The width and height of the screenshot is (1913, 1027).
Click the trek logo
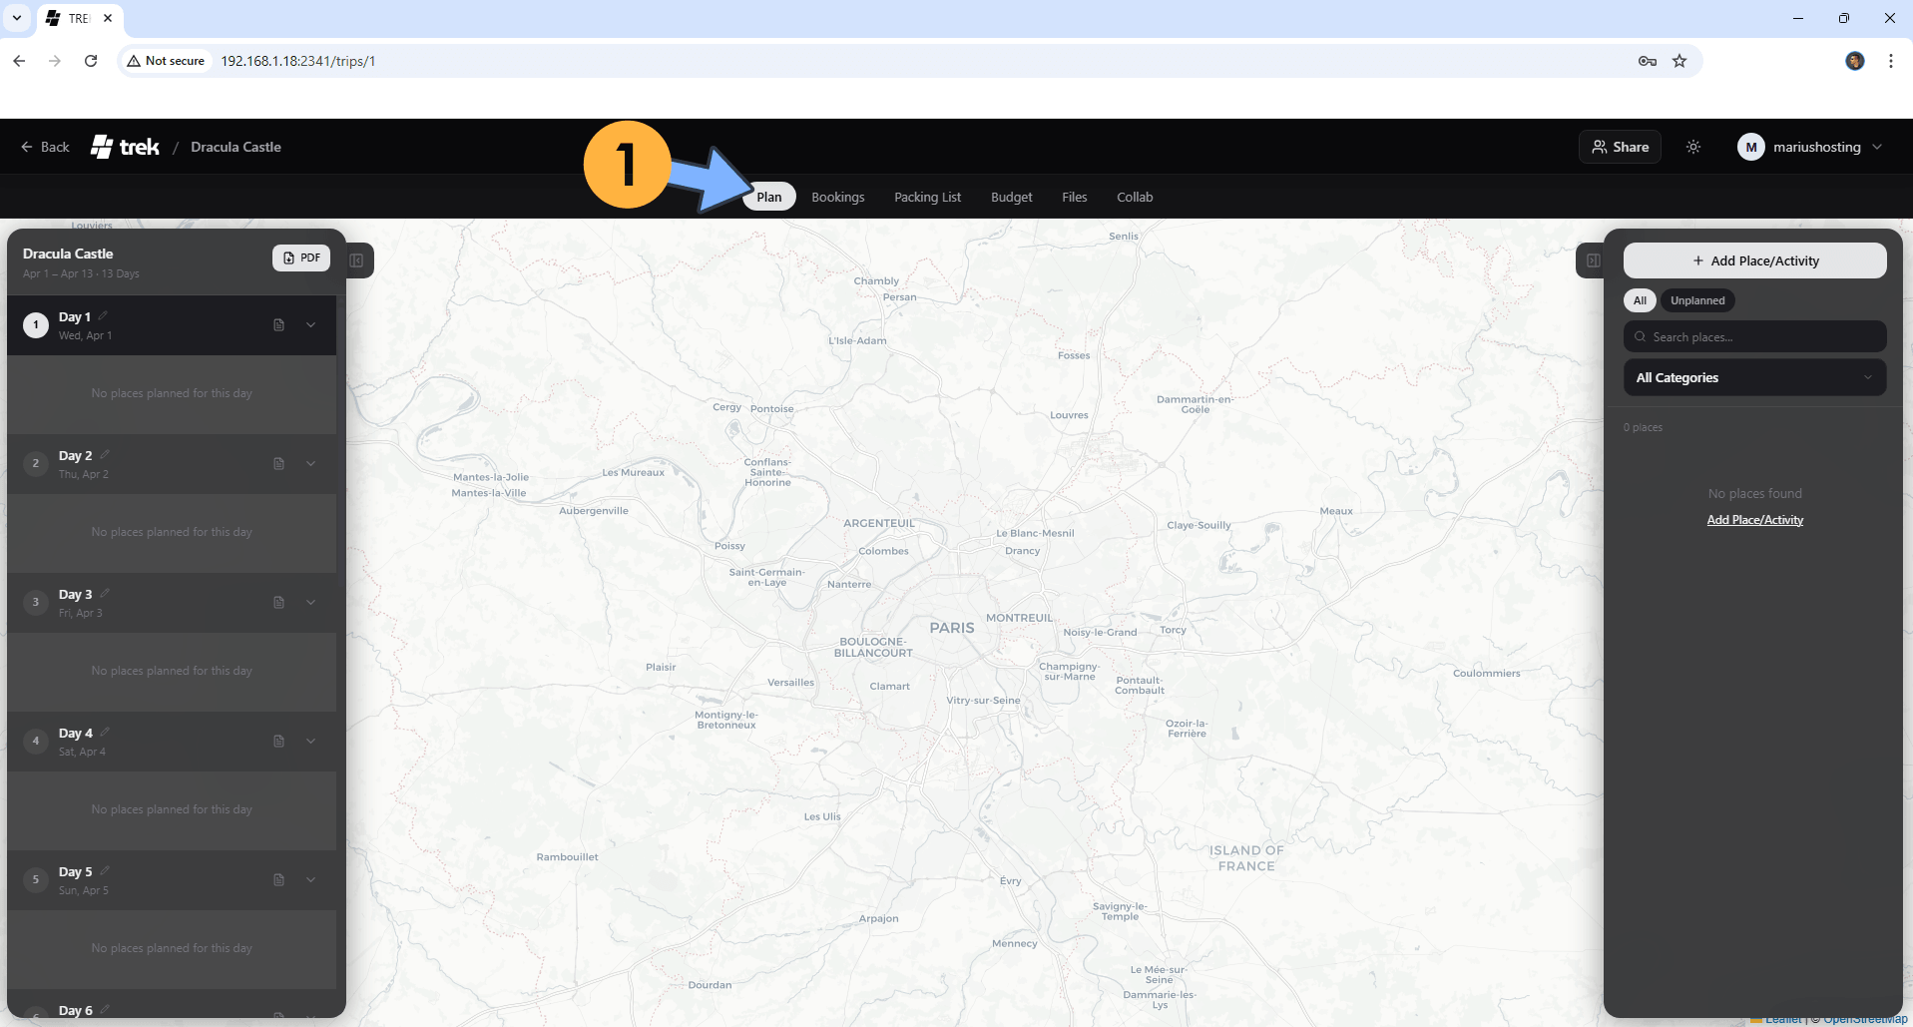pos(126,147)
